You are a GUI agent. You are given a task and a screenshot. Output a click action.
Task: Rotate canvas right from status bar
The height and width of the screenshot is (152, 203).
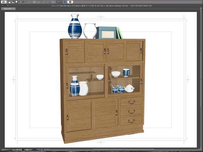pos(43,150)
